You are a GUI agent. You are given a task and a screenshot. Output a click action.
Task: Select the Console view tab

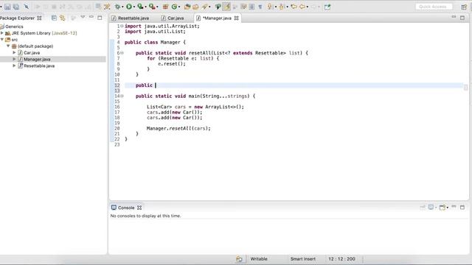pyautogui.click(x=126, y=208)
